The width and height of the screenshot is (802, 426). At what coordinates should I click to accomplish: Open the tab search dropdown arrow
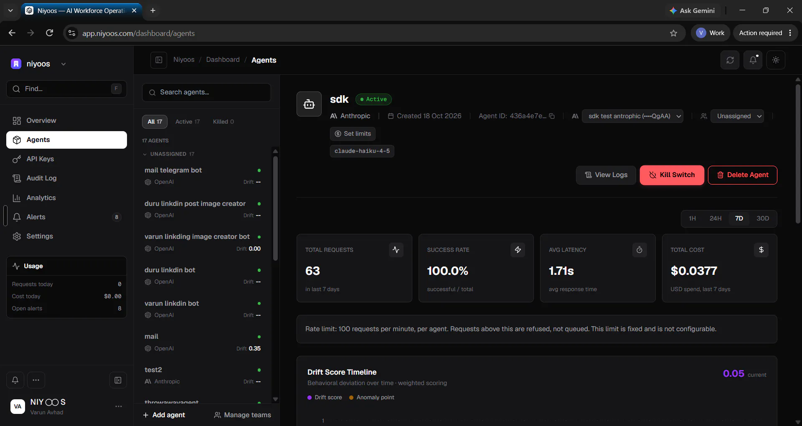pos(10,10)
